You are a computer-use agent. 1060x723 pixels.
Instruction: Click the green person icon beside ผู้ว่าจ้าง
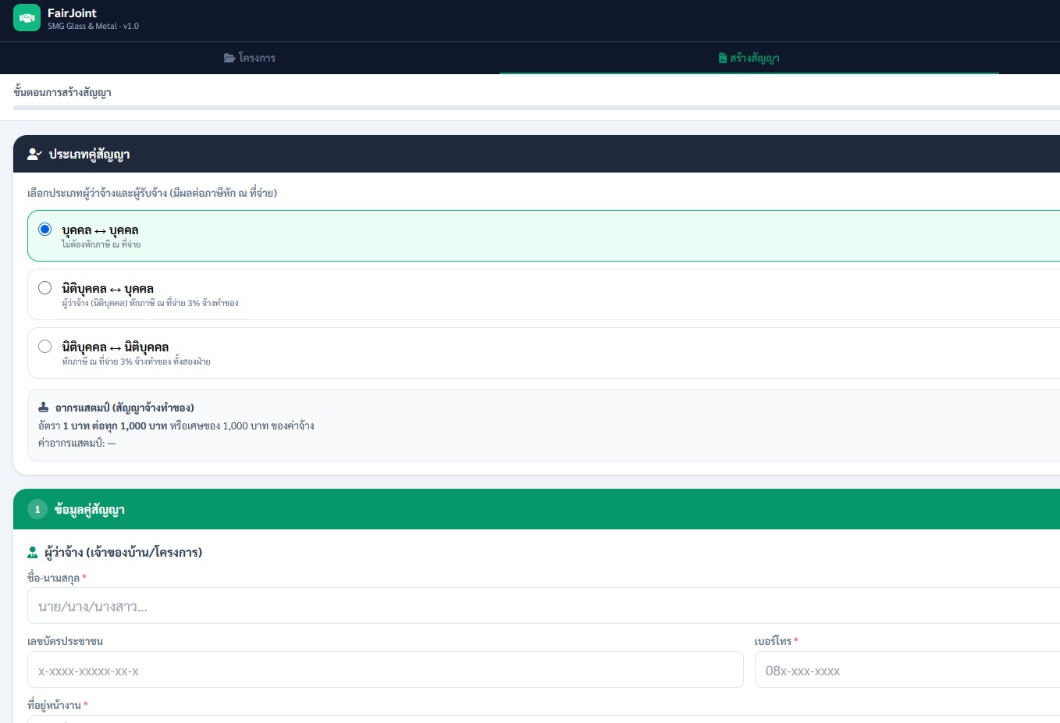(33, 553)
